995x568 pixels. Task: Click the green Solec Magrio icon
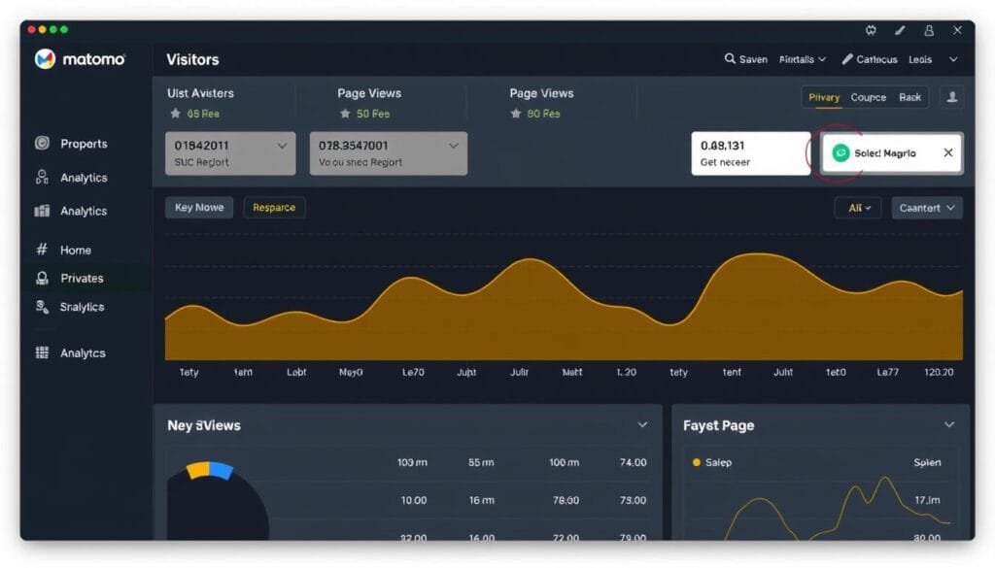[x=841, y=153]
